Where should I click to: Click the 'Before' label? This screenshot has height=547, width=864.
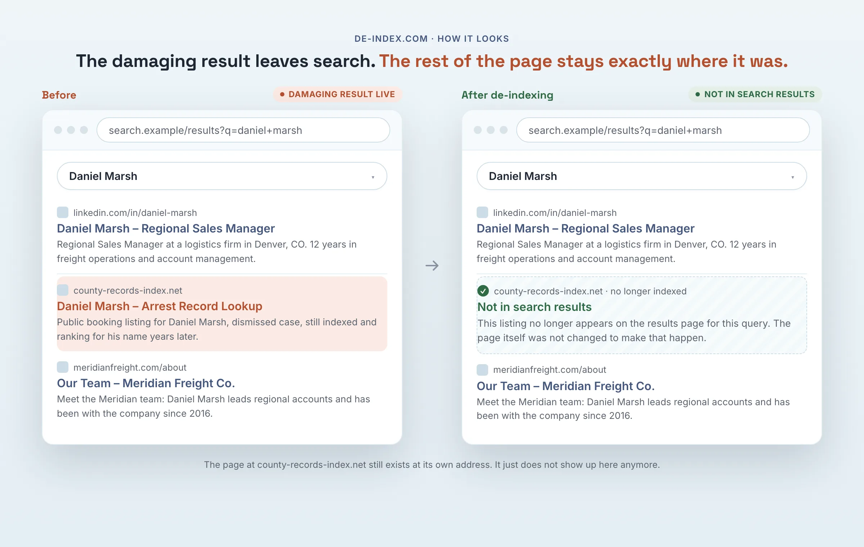click(x=59, y=95)
